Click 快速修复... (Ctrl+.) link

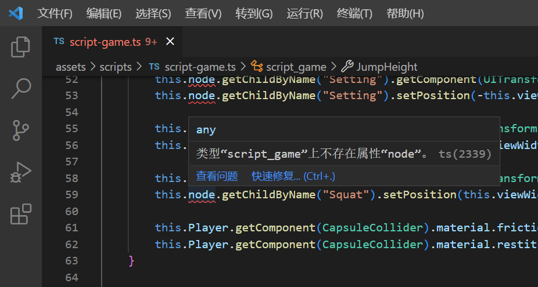click(293, 176)
